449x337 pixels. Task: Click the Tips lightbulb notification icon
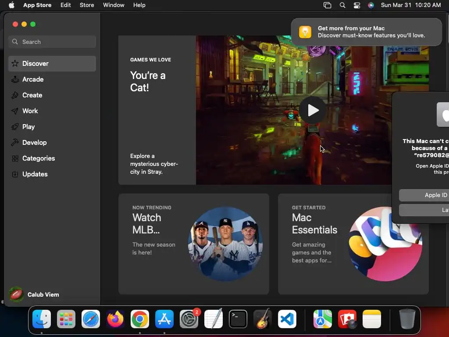tap(305, 32)
